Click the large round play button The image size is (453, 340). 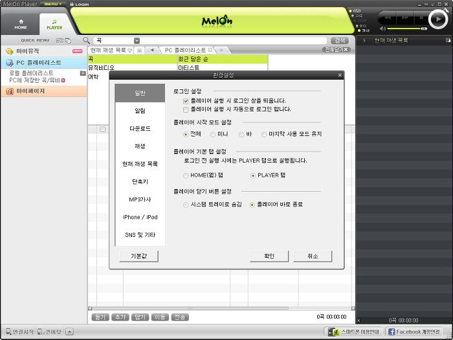tap(438, 19)
